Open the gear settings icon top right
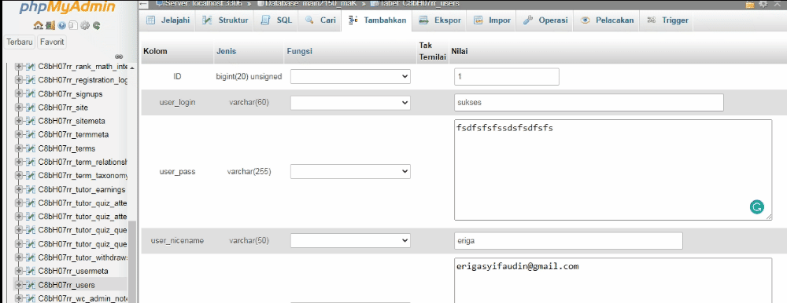This screenshot has width=787, height=303. pos(763,4)
